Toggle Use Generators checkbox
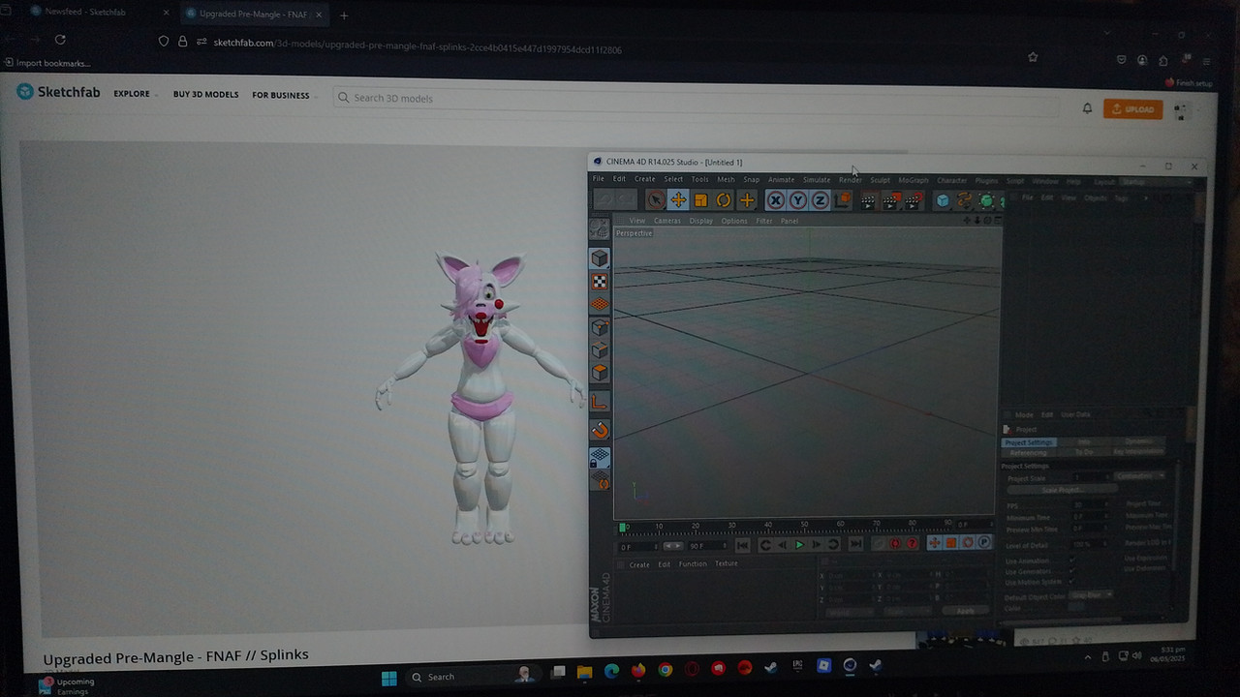The image size is (1240, 697). coord(1071,571)
